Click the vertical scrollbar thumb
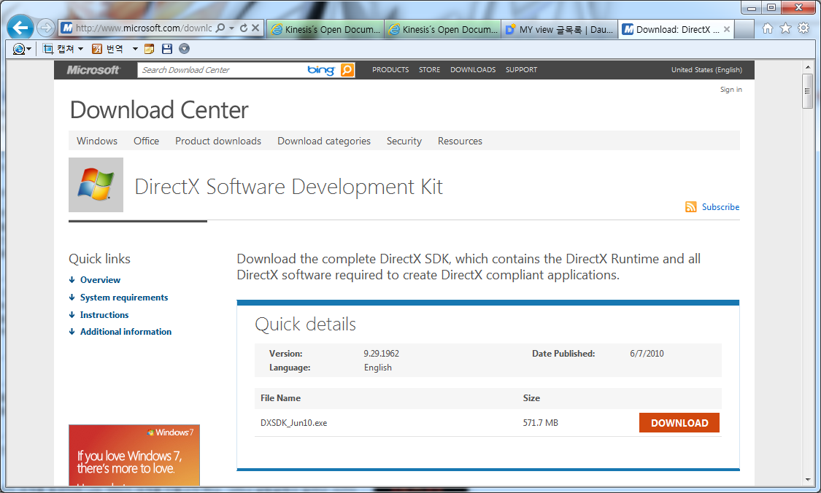Image resolution: width=821 pixels, height=493 pixels. coord(807,90)
